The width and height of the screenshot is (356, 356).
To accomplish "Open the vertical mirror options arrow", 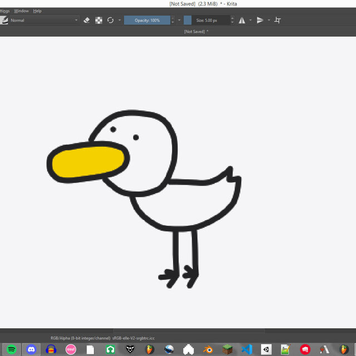I will 269,20.
